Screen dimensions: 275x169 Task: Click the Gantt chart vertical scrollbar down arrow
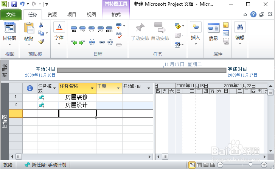(x=270, y=151)
